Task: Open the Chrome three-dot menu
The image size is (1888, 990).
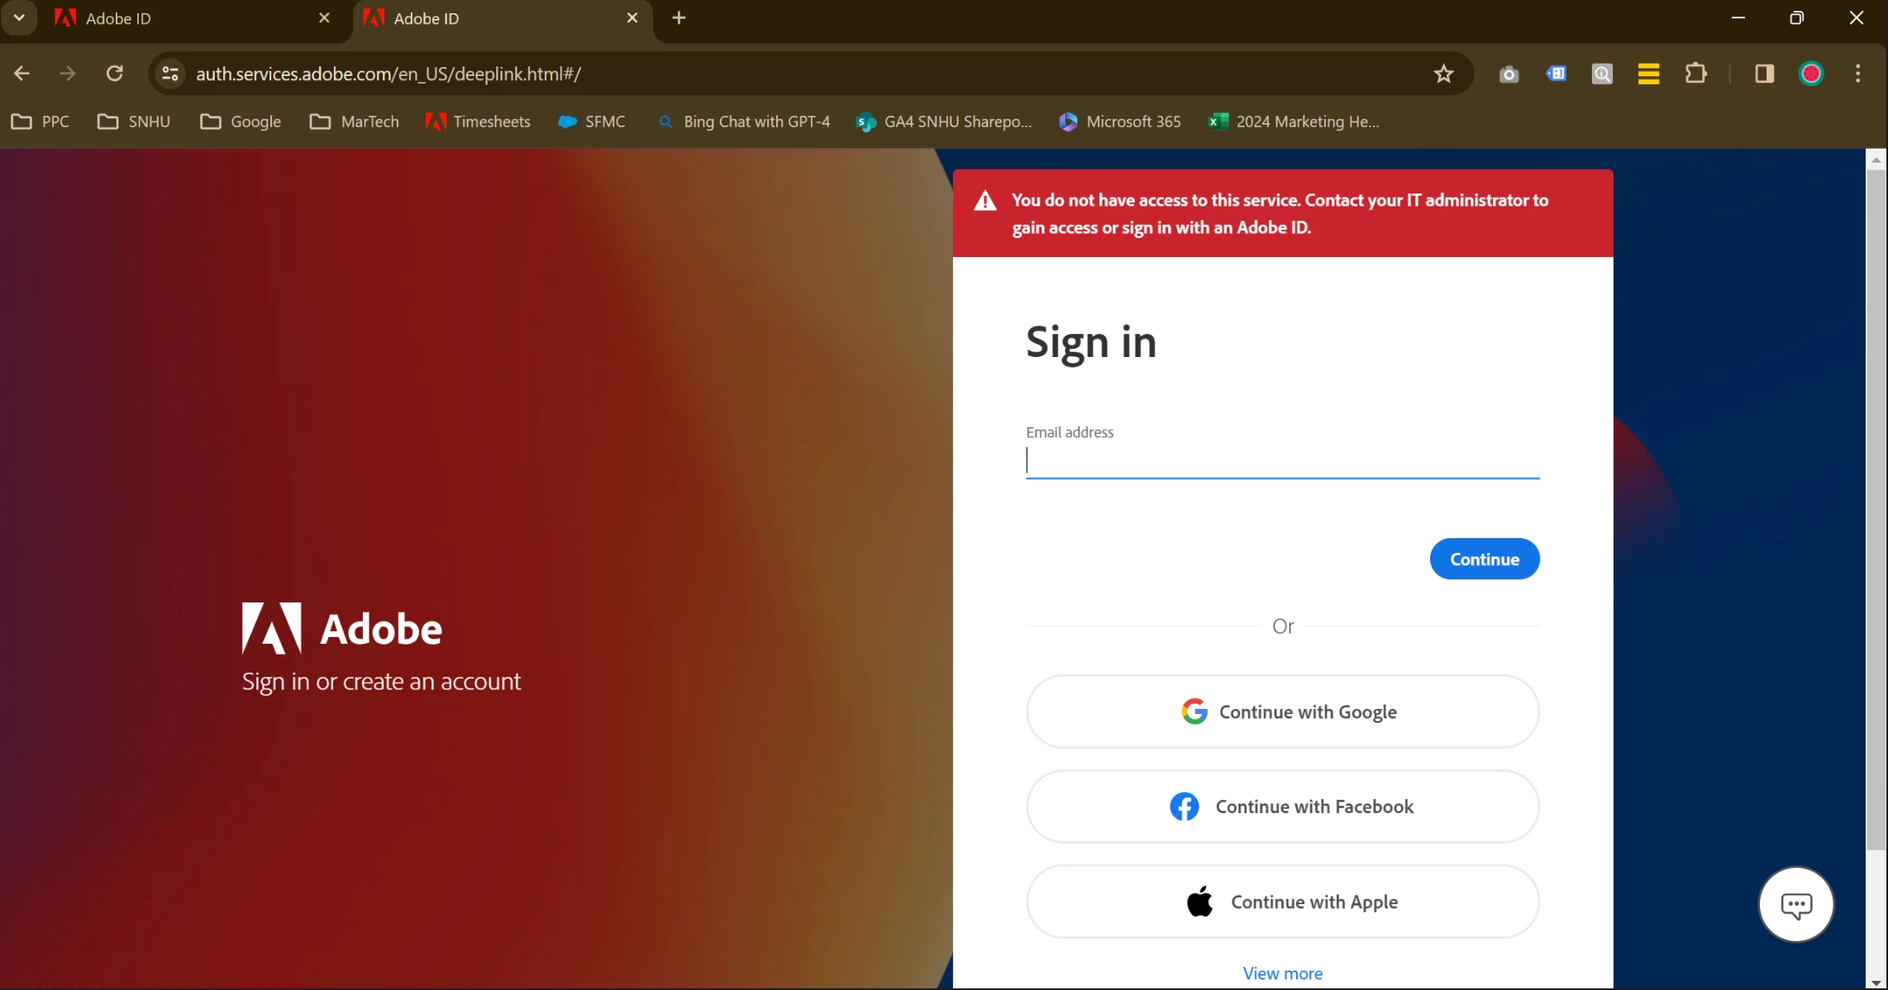Action: [x=1857, y=74]
